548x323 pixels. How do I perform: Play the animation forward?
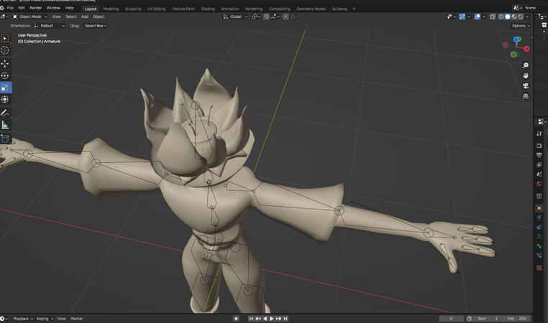(x=272, y=319)
